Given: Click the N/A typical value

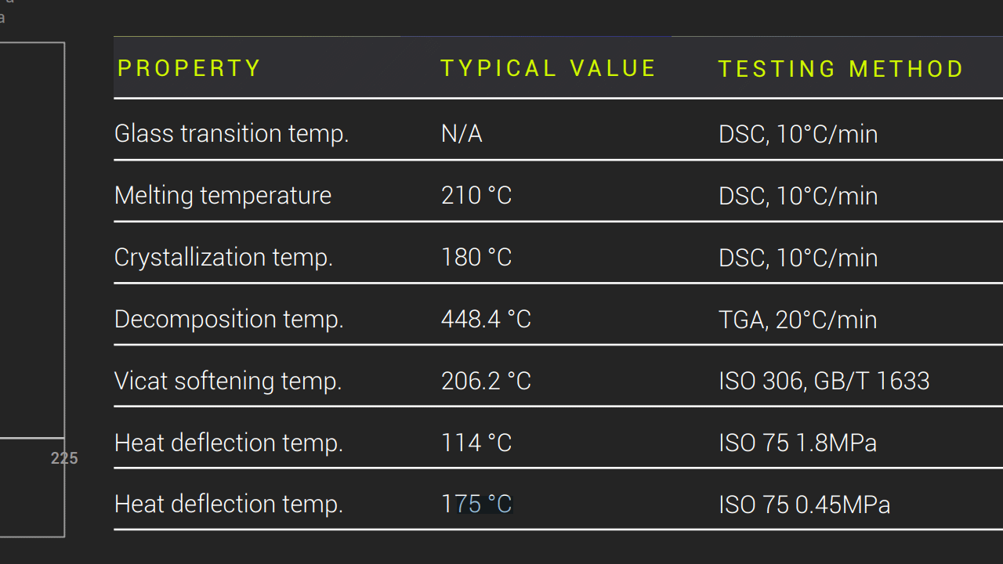Looking at the screenshot, I should pyautogui.click(x=462, y=134).
